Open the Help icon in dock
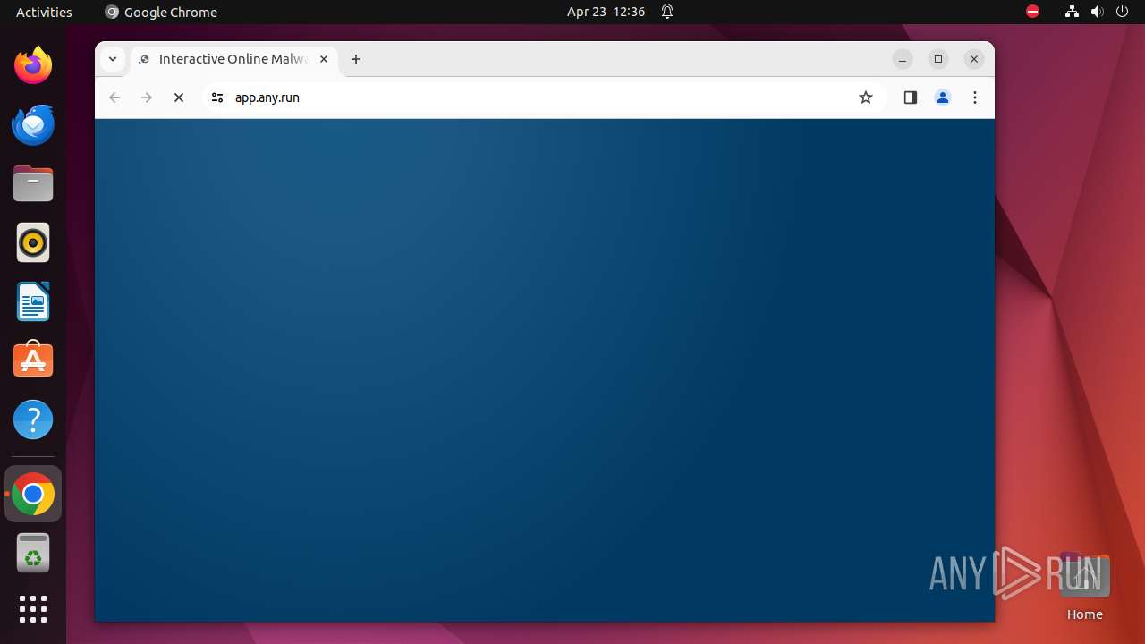Screen dimensions: 1145x644 pyautogui.click(x=33, y=419)
